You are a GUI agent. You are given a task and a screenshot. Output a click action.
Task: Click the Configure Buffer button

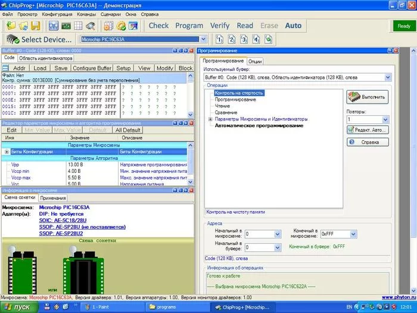click(x=92, y=68)
